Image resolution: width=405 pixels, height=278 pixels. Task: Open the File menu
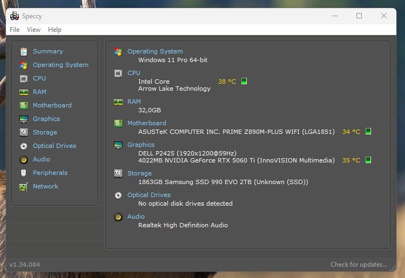click(15, 30)
